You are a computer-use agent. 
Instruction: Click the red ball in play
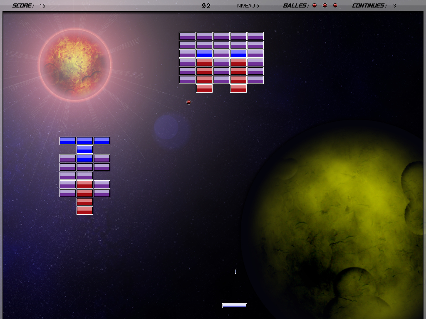189,102
